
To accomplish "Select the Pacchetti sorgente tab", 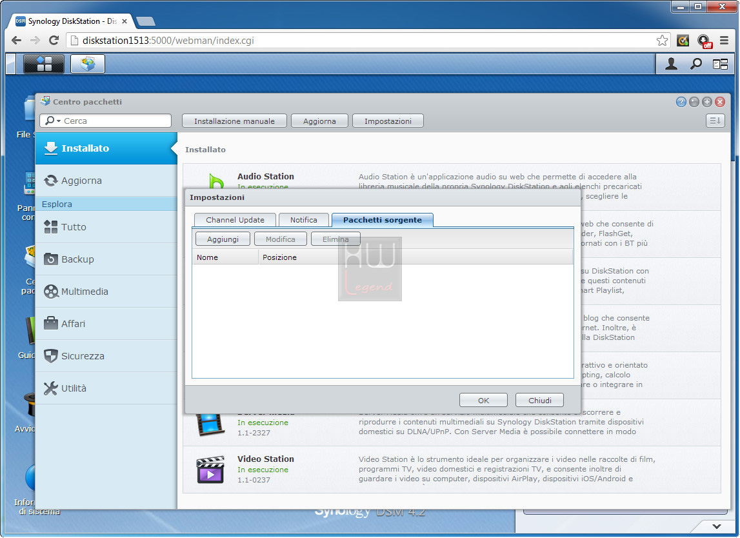I will tap(383, 220).
